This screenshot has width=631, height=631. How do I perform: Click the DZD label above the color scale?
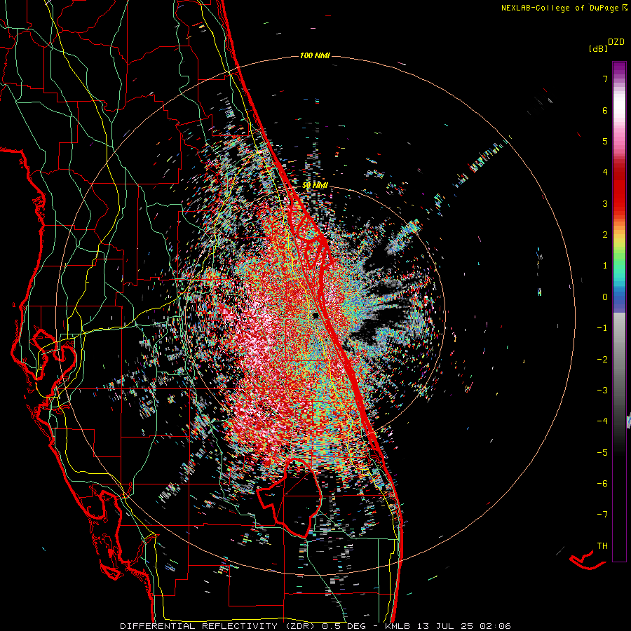click(616, 42)
